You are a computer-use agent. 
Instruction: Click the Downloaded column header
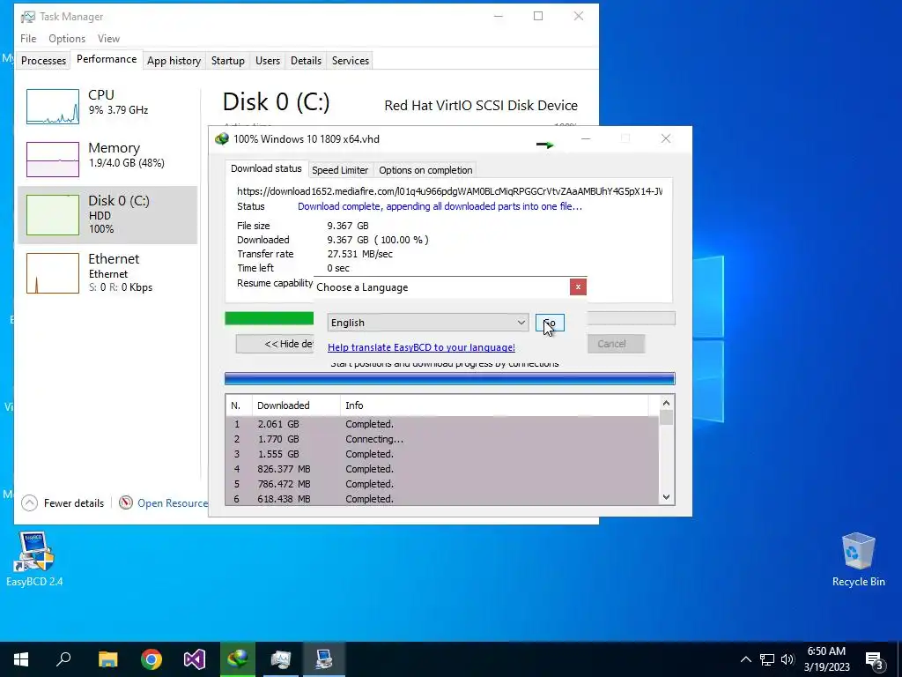pos(296,405)
